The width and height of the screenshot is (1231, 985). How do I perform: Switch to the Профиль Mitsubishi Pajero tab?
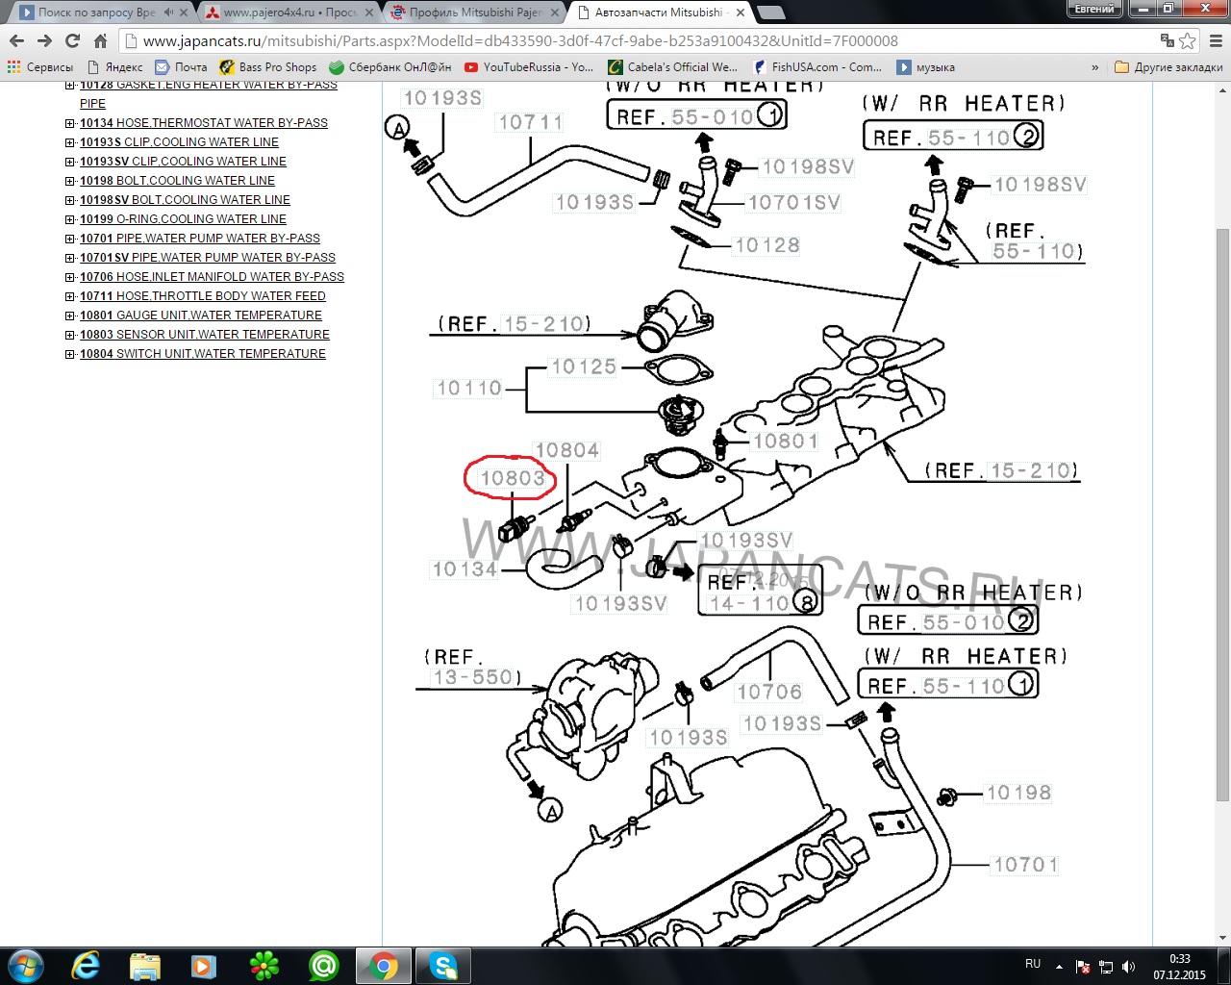pyautogui.click(x=475, y=13)
